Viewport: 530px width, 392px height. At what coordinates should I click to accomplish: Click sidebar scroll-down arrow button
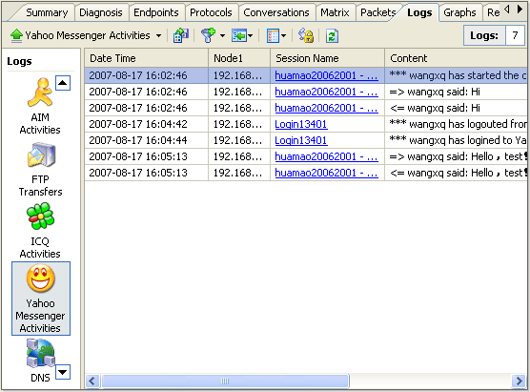(x=63, y=372)
